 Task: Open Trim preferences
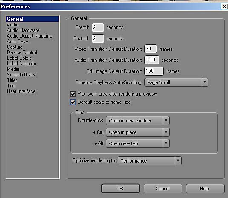point(11,86)
